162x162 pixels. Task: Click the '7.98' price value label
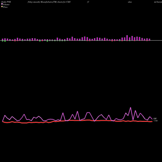point(156,121)
